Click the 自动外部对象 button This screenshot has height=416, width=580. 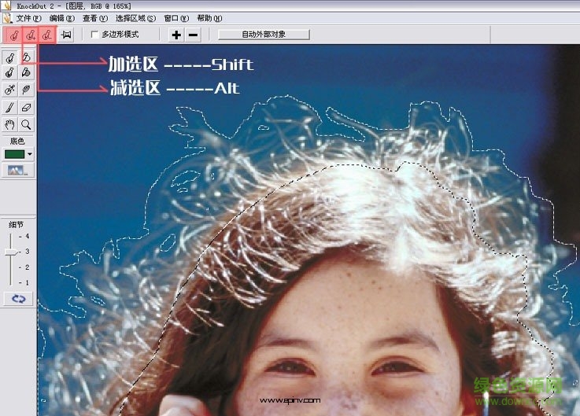click(x=264, y=35)
